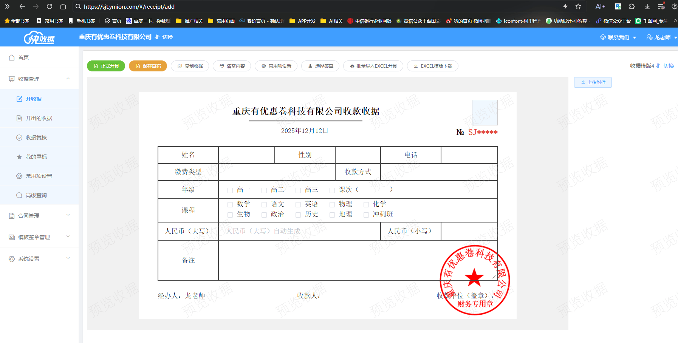The image size is (678, 343).
Task: Click the browser home icon
Action: (x=63, y=6)
